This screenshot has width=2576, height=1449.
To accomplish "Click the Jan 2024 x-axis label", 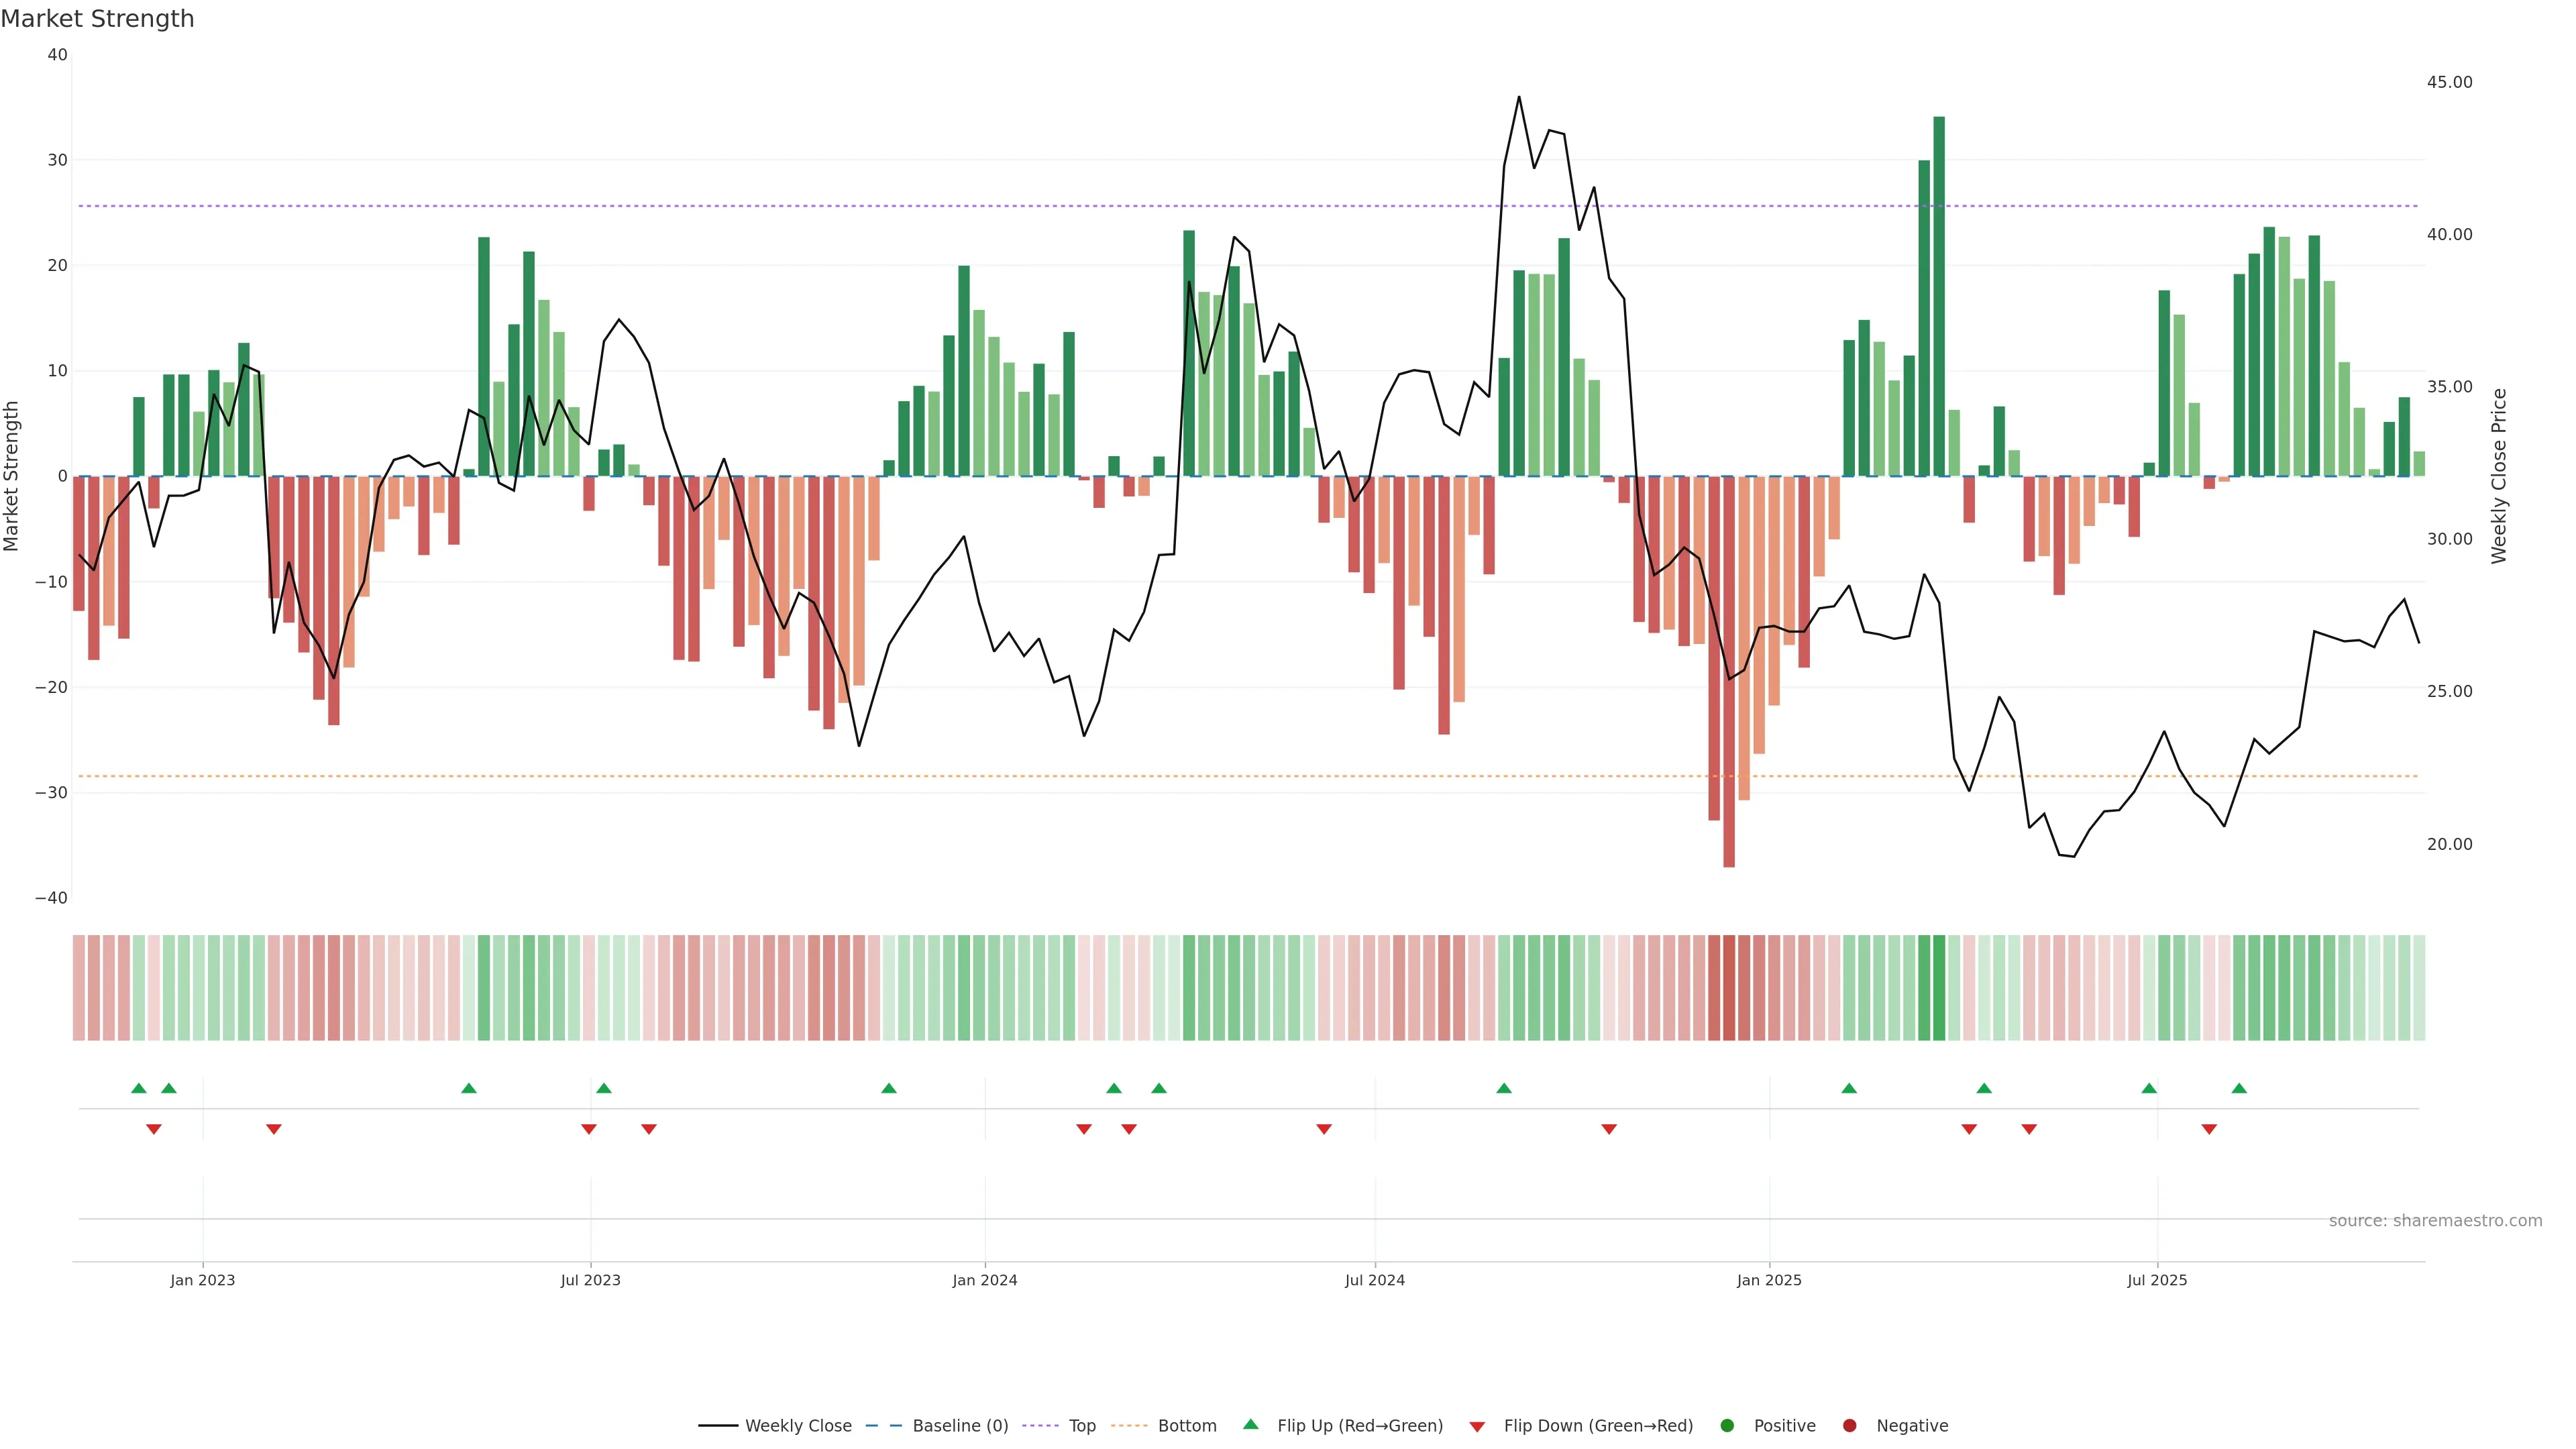I will 984,1280.
